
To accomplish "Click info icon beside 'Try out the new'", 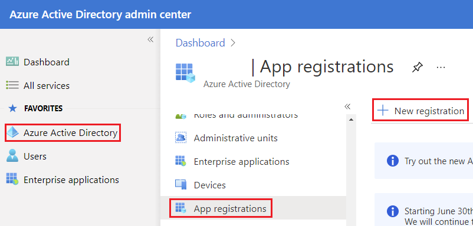I will coord(392,161).
